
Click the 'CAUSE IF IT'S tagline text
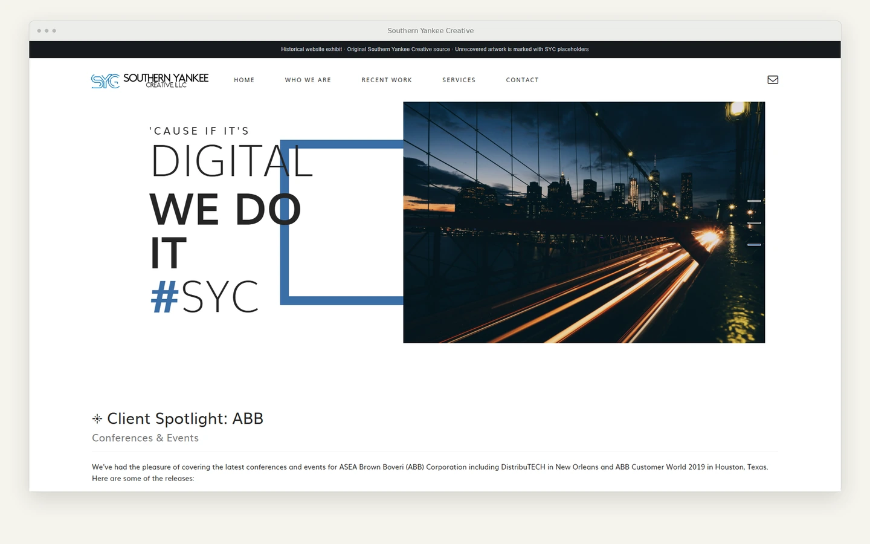click(x=199, y=131)
